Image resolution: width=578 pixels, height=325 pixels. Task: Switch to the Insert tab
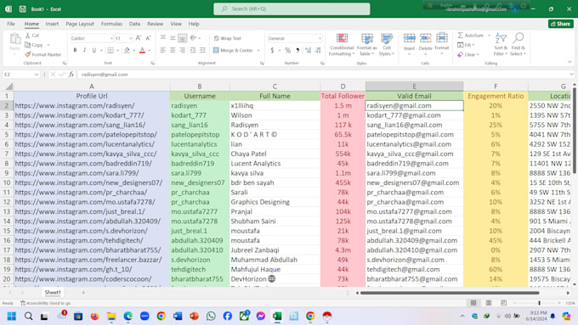(x=52, y=24)
